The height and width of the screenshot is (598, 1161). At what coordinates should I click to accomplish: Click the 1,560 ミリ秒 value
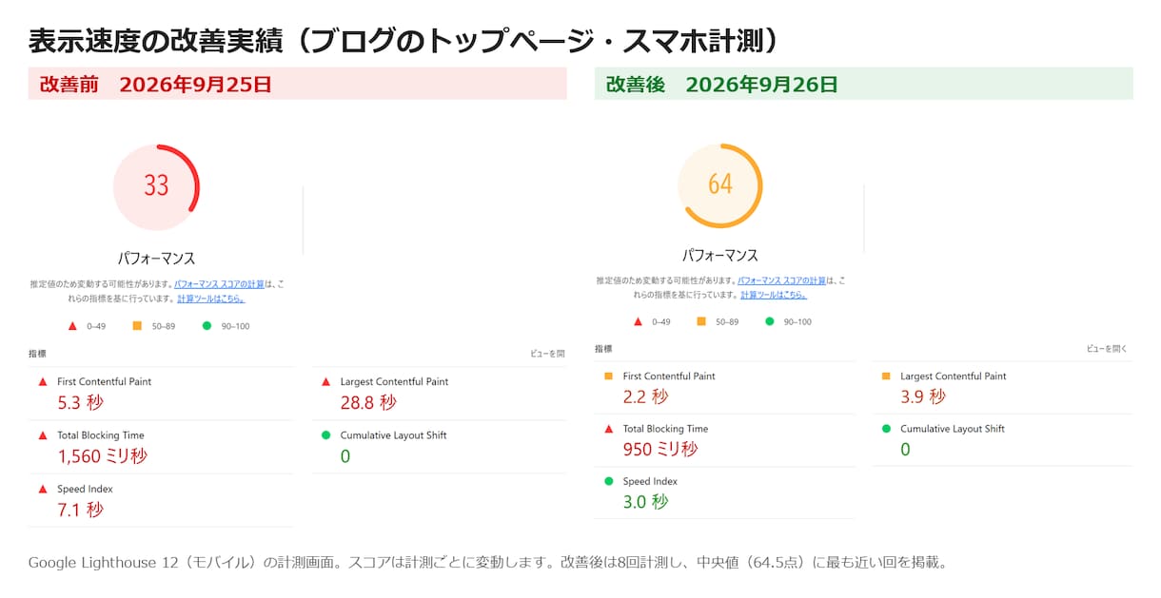103,456
